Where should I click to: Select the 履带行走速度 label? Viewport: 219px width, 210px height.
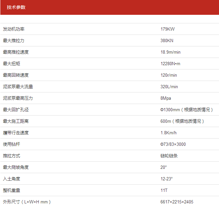16,133
